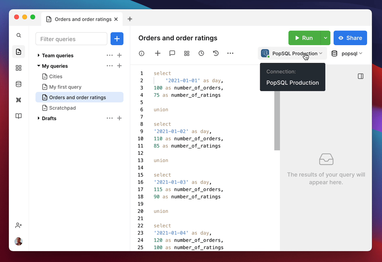Open the Run options dropdown arrow
Viewport: 382px width, 262px height.
tap(326, 38)
